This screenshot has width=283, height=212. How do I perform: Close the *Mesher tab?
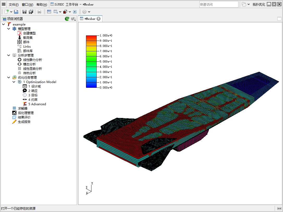[x=99, y=19]
